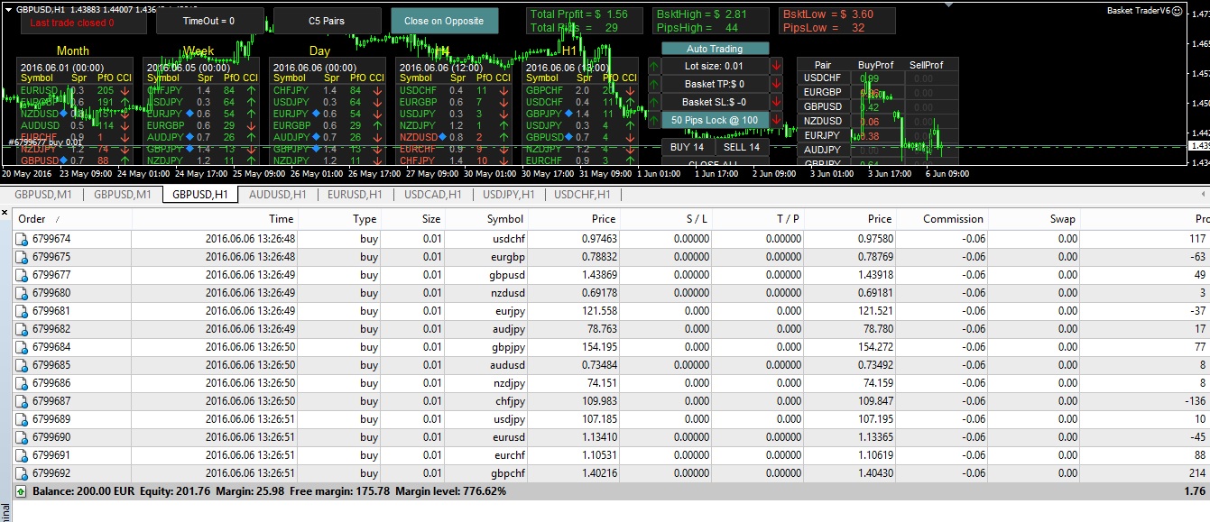Viewport: 1210px width, 522px height.
Task: Click Margin level: 776.62% in summary row
Action: pos(452,491)
